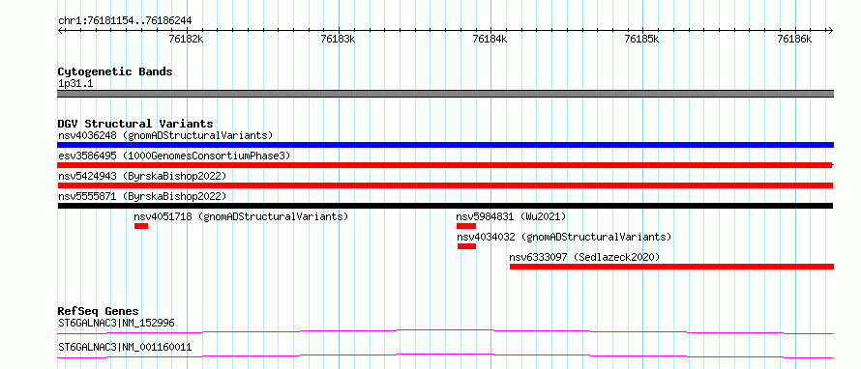Click the black nsv5555871 variant bar
This screenshot has width=861, height=369.
pos(445,206)
